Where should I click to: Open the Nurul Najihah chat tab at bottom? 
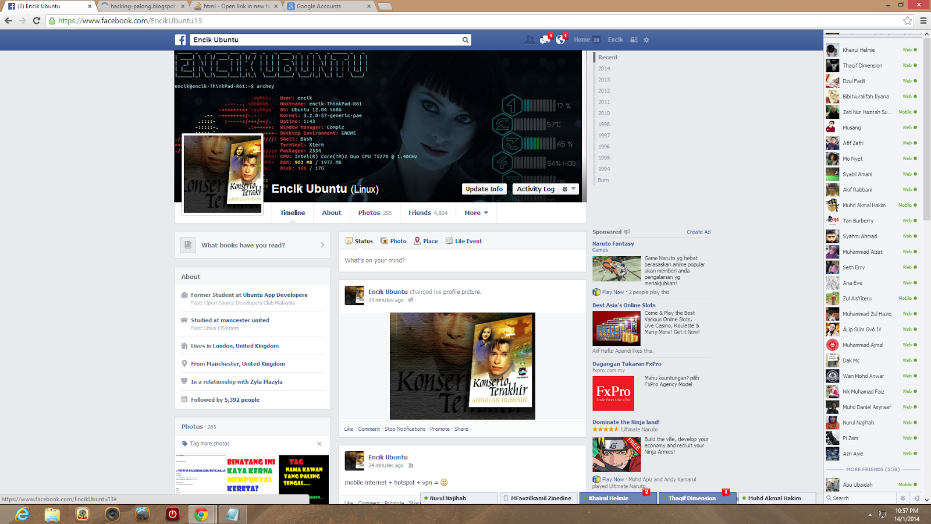pyautogui.click(x=460, y=498)
